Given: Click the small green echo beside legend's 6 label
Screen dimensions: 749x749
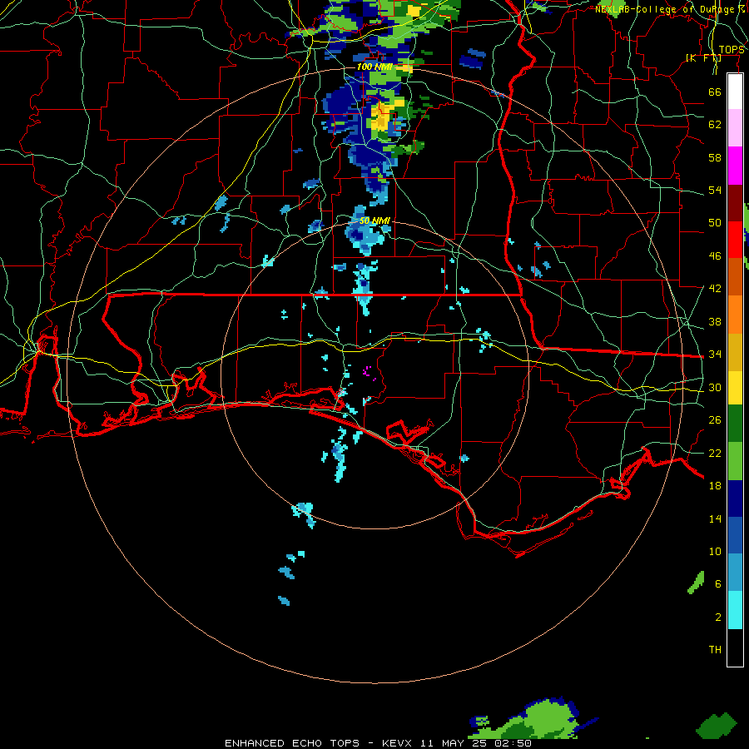Looking at the screenshot, I should click(x=696, y=583).
